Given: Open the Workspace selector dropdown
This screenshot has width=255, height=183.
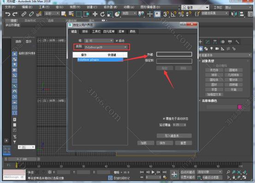Looking at the screenshot, I should click(x=238, y=7).
